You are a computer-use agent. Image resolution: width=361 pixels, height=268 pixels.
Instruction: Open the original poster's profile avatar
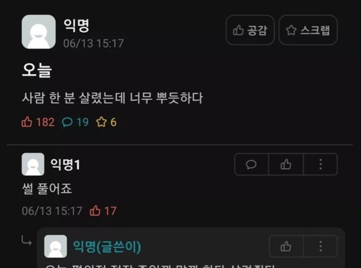(39, 31)
